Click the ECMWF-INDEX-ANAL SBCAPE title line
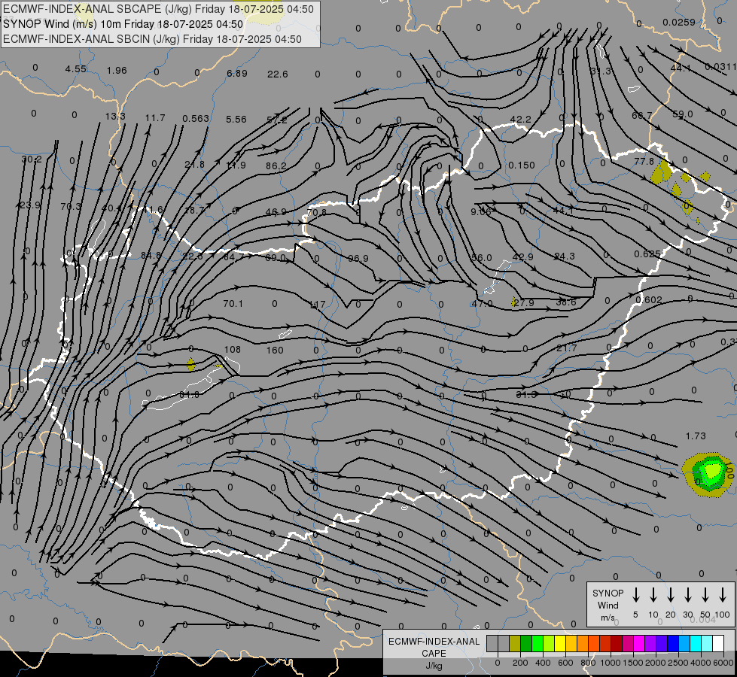Image resolution: width=737 pixels, height=677 pixels. point(158,9)
